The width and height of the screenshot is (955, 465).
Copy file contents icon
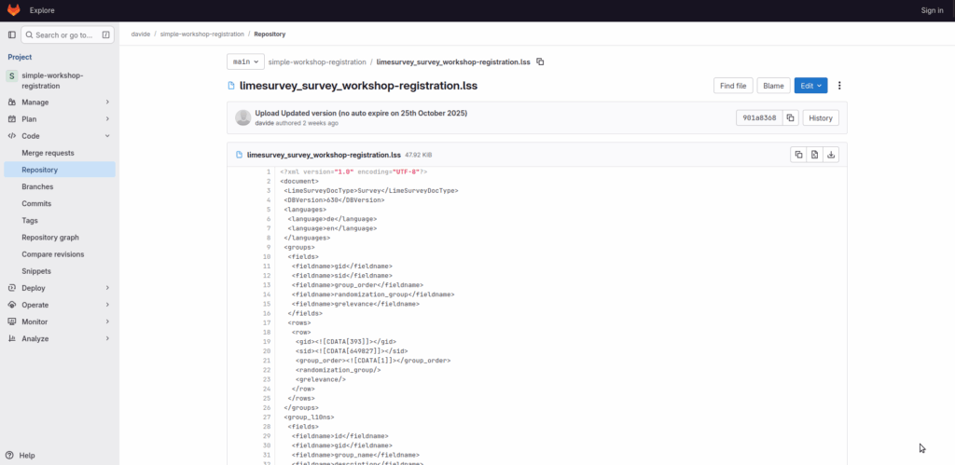click(798, 155)
